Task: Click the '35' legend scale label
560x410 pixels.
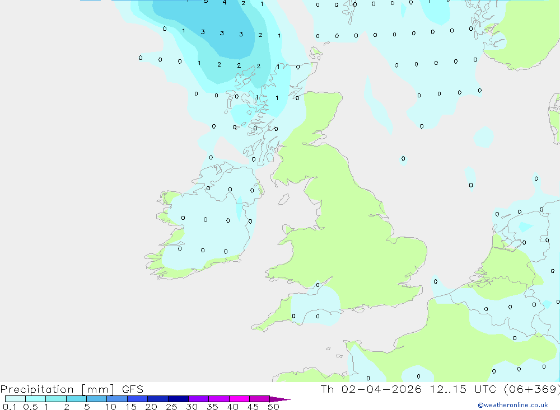Action: [212, 407]
